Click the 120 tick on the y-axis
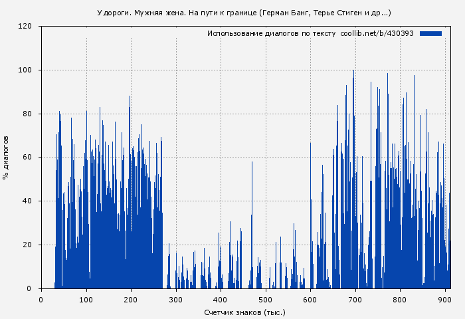465x319 pixels. (x=25, y=27)
